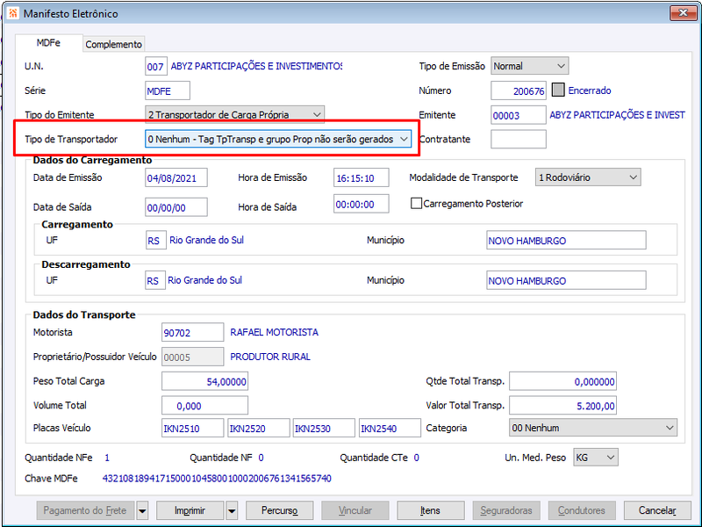The width and height of the screenshot is (702, 527).
Task: Click the Qtde Total Transp. field
Action: point(562,381)
